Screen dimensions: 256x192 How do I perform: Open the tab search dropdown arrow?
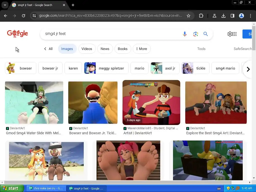point(5,5)
